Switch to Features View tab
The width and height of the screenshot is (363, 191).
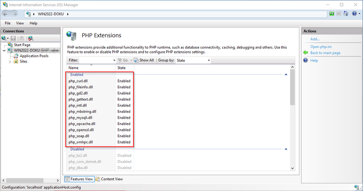(79, 179)
